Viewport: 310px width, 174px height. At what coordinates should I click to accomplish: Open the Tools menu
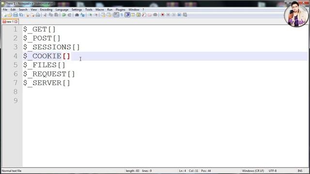click(89, 10)
